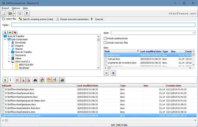Click the green back arrow icon
Viewport: 198px width, 127px height.
tap(10, 32)
